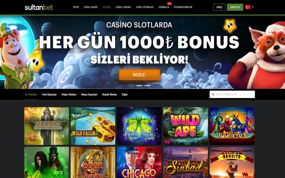Open the Wild Falls slot game
The image size is (285, 178).
coord(93,126)
